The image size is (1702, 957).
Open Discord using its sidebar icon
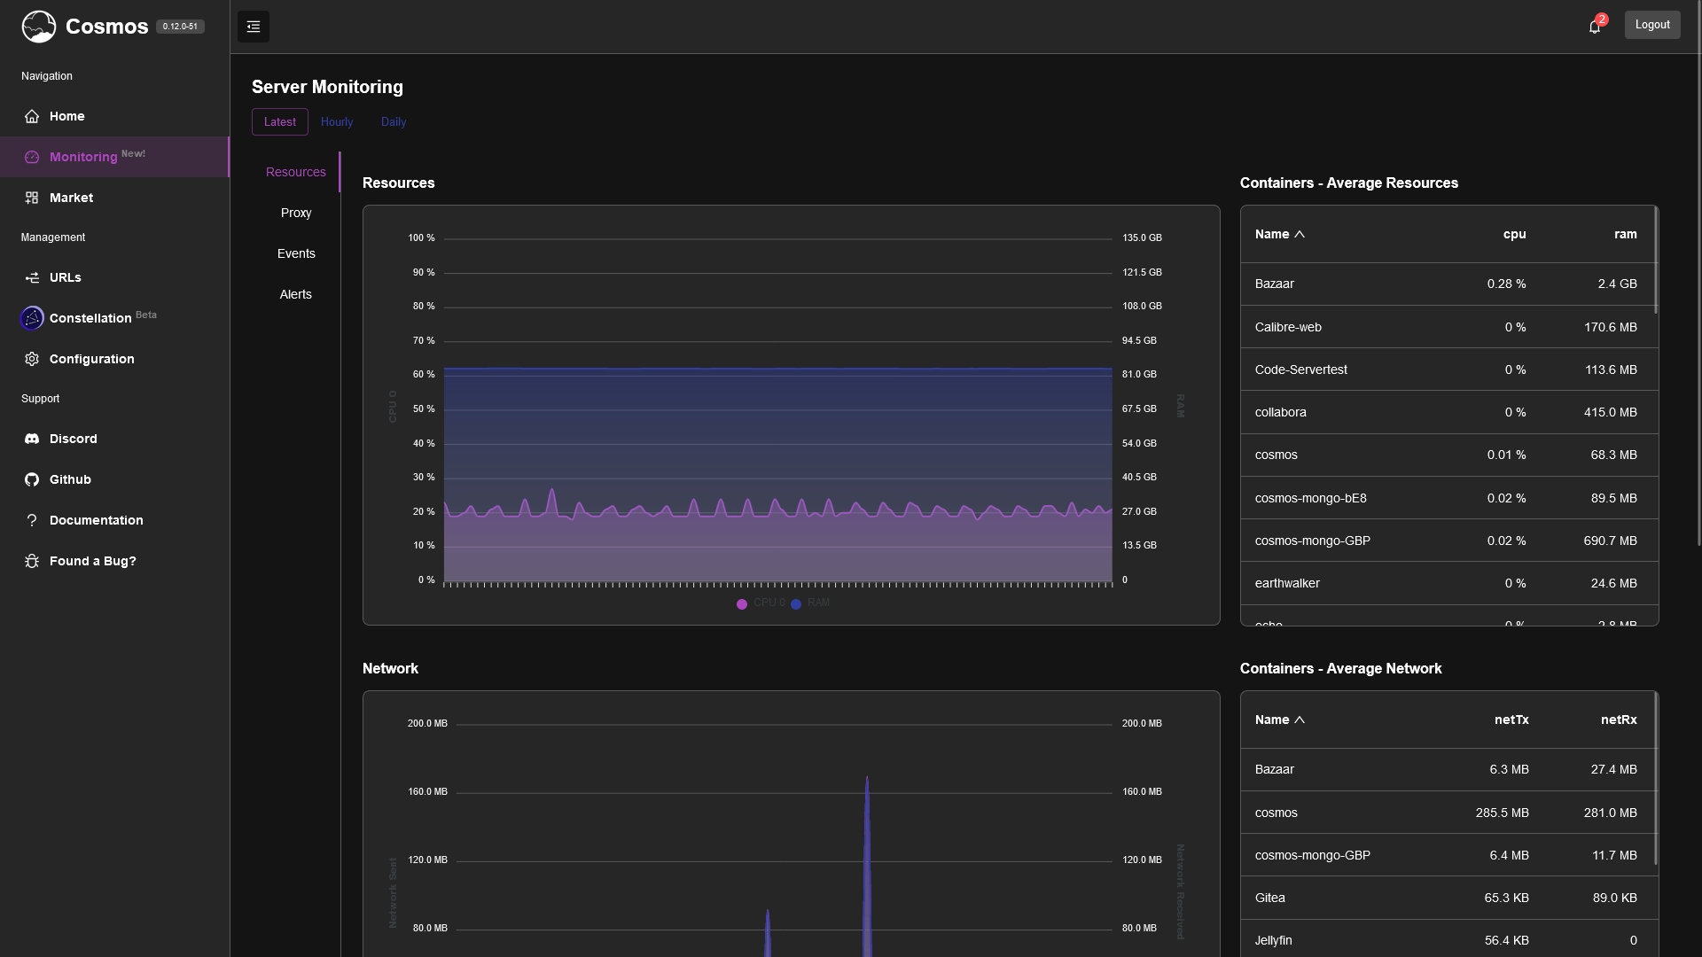pyautogui.click(x=32, y=438)
